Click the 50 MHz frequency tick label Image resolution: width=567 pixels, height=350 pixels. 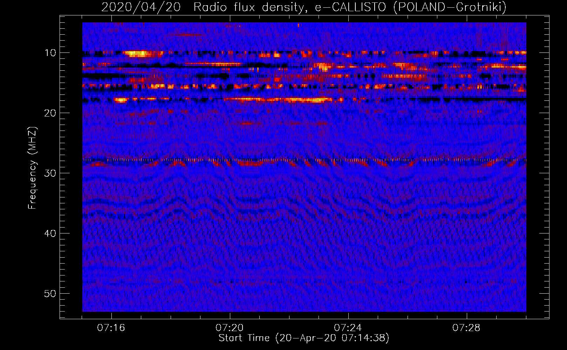50,294
